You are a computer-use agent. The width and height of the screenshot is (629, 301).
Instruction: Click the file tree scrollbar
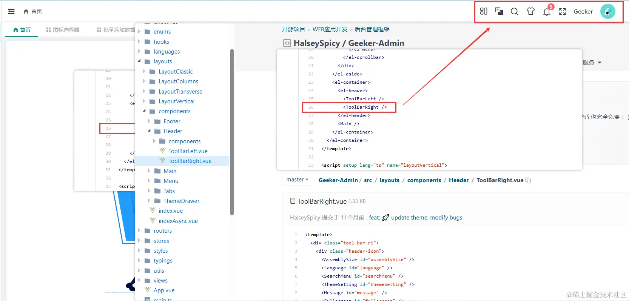pos(232,132)
